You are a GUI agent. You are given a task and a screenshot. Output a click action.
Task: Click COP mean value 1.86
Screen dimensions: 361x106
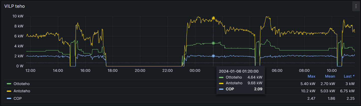pyautogui.click(x=331, y=99)
